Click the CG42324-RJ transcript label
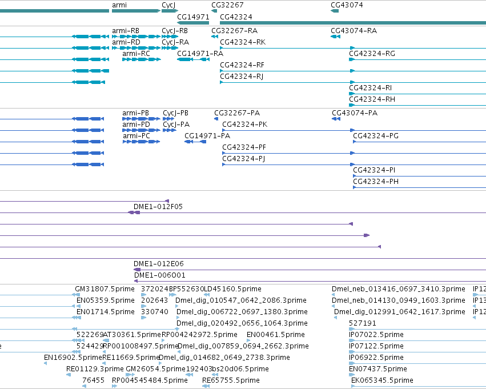Image resolution: width=486 pixels, height=389 pixels. click(242, 77)
